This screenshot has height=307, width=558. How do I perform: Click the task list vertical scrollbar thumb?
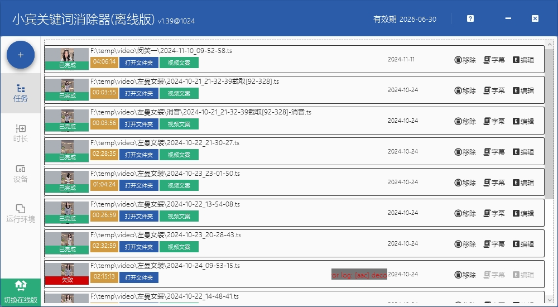(549, 124)
